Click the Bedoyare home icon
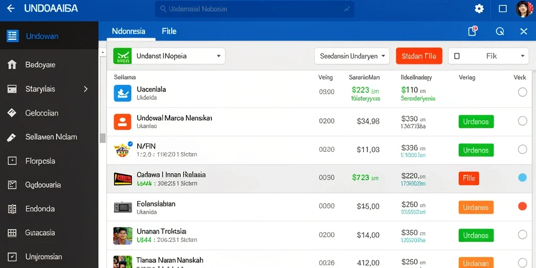The height and width of the screenshot is (268, 536). 12,64
